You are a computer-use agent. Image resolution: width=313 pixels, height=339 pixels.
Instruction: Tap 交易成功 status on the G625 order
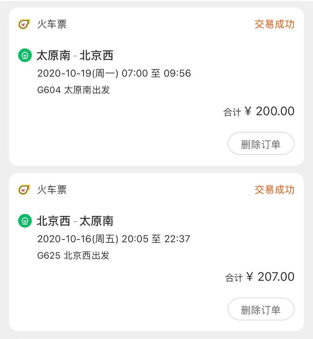coord(274,190)
